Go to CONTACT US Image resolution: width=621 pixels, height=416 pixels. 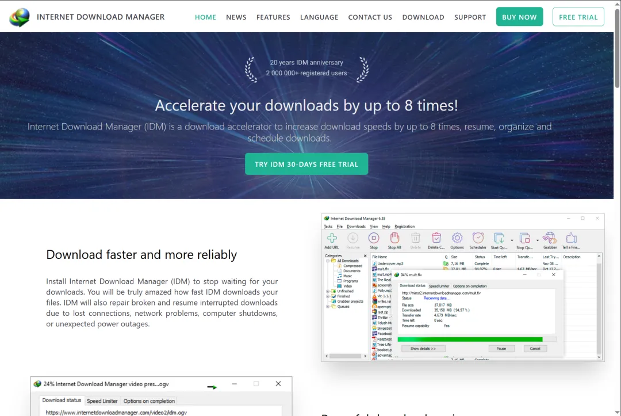pos(370,17)
